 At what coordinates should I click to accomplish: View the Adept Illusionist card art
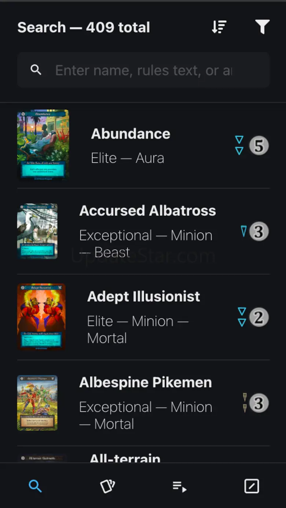click(x=41, y=317)
